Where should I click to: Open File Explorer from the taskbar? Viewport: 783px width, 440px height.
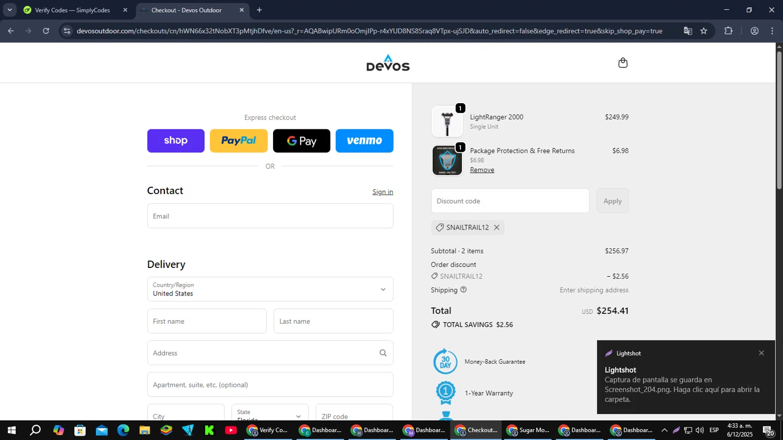click(145, 430)
